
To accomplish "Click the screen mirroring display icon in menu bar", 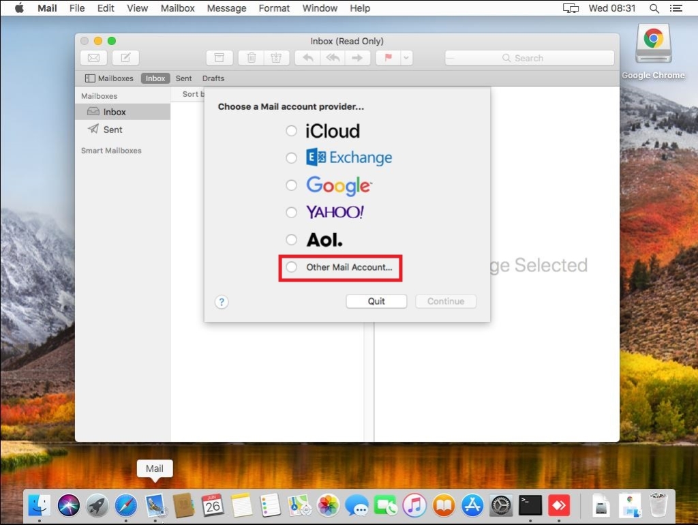I will coord(571,8).
